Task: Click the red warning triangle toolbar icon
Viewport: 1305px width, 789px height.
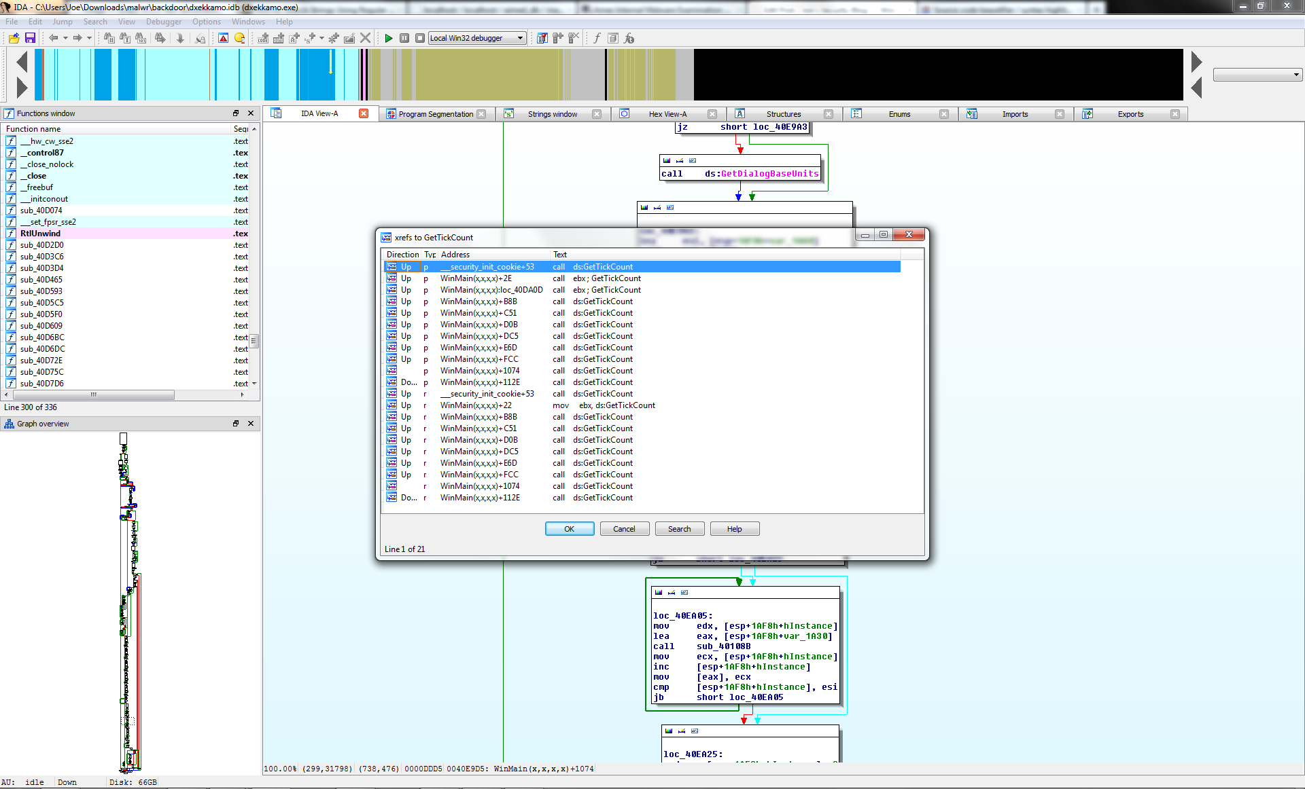Action: [x=223, y=38]
